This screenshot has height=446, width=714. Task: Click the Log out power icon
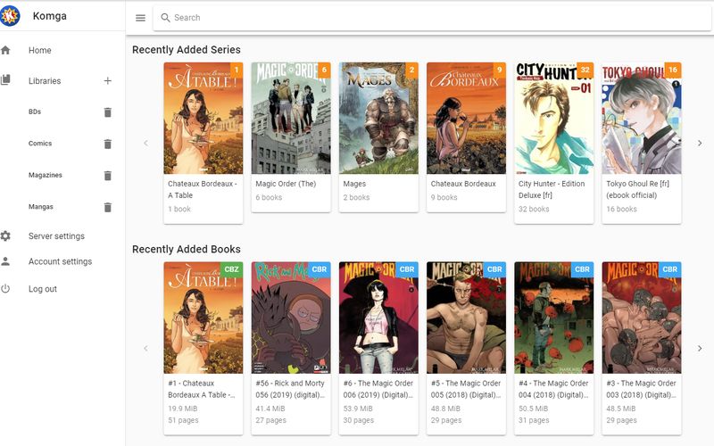pos(5,288)
